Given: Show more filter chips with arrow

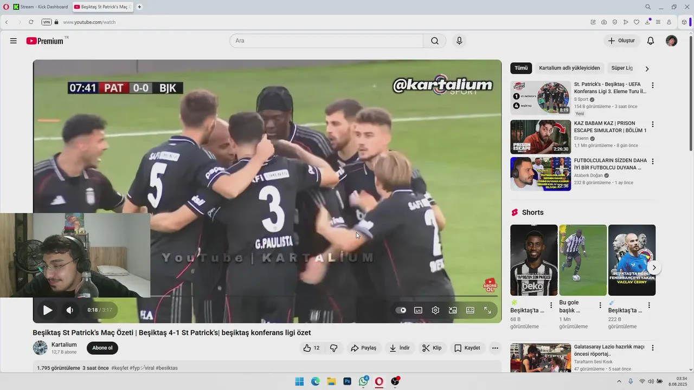Looking at the screenshot, I should [647, 69].
